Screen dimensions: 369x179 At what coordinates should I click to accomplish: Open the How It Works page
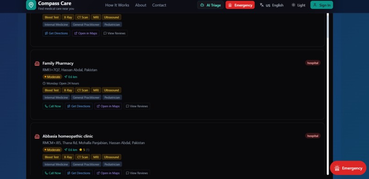pyautogui.click(x=117, y=5)
